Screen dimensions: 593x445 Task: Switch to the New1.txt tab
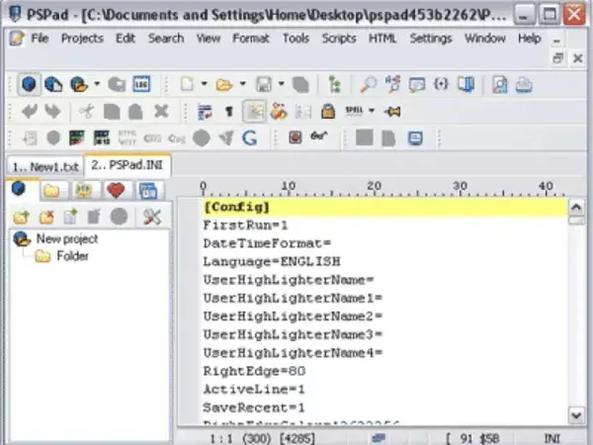44,166
